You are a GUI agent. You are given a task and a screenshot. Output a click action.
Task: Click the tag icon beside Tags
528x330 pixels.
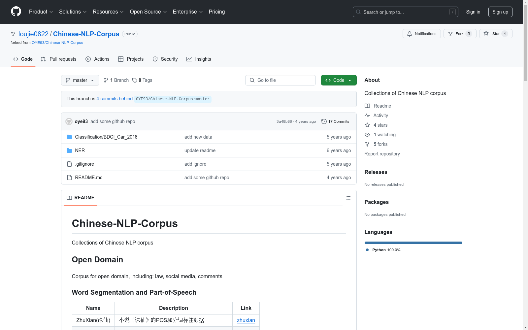135,80
